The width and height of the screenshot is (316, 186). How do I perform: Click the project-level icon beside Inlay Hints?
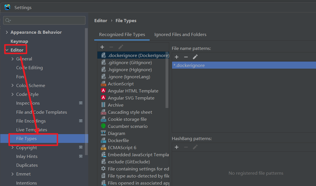coord(81,156)
